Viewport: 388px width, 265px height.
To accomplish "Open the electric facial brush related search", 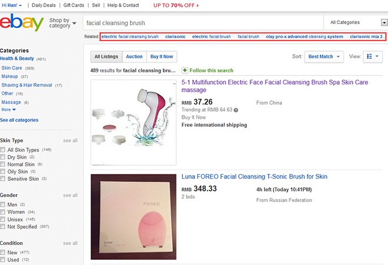I will click(211, 36).
